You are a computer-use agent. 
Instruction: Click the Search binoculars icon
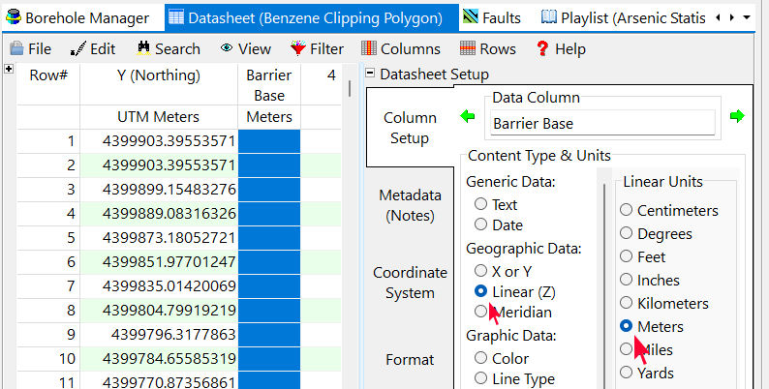pyautogui.click(x=144, y=48)
